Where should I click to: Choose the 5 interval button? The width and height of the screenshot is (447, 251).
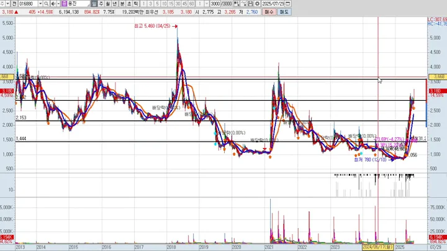point(157,4)
